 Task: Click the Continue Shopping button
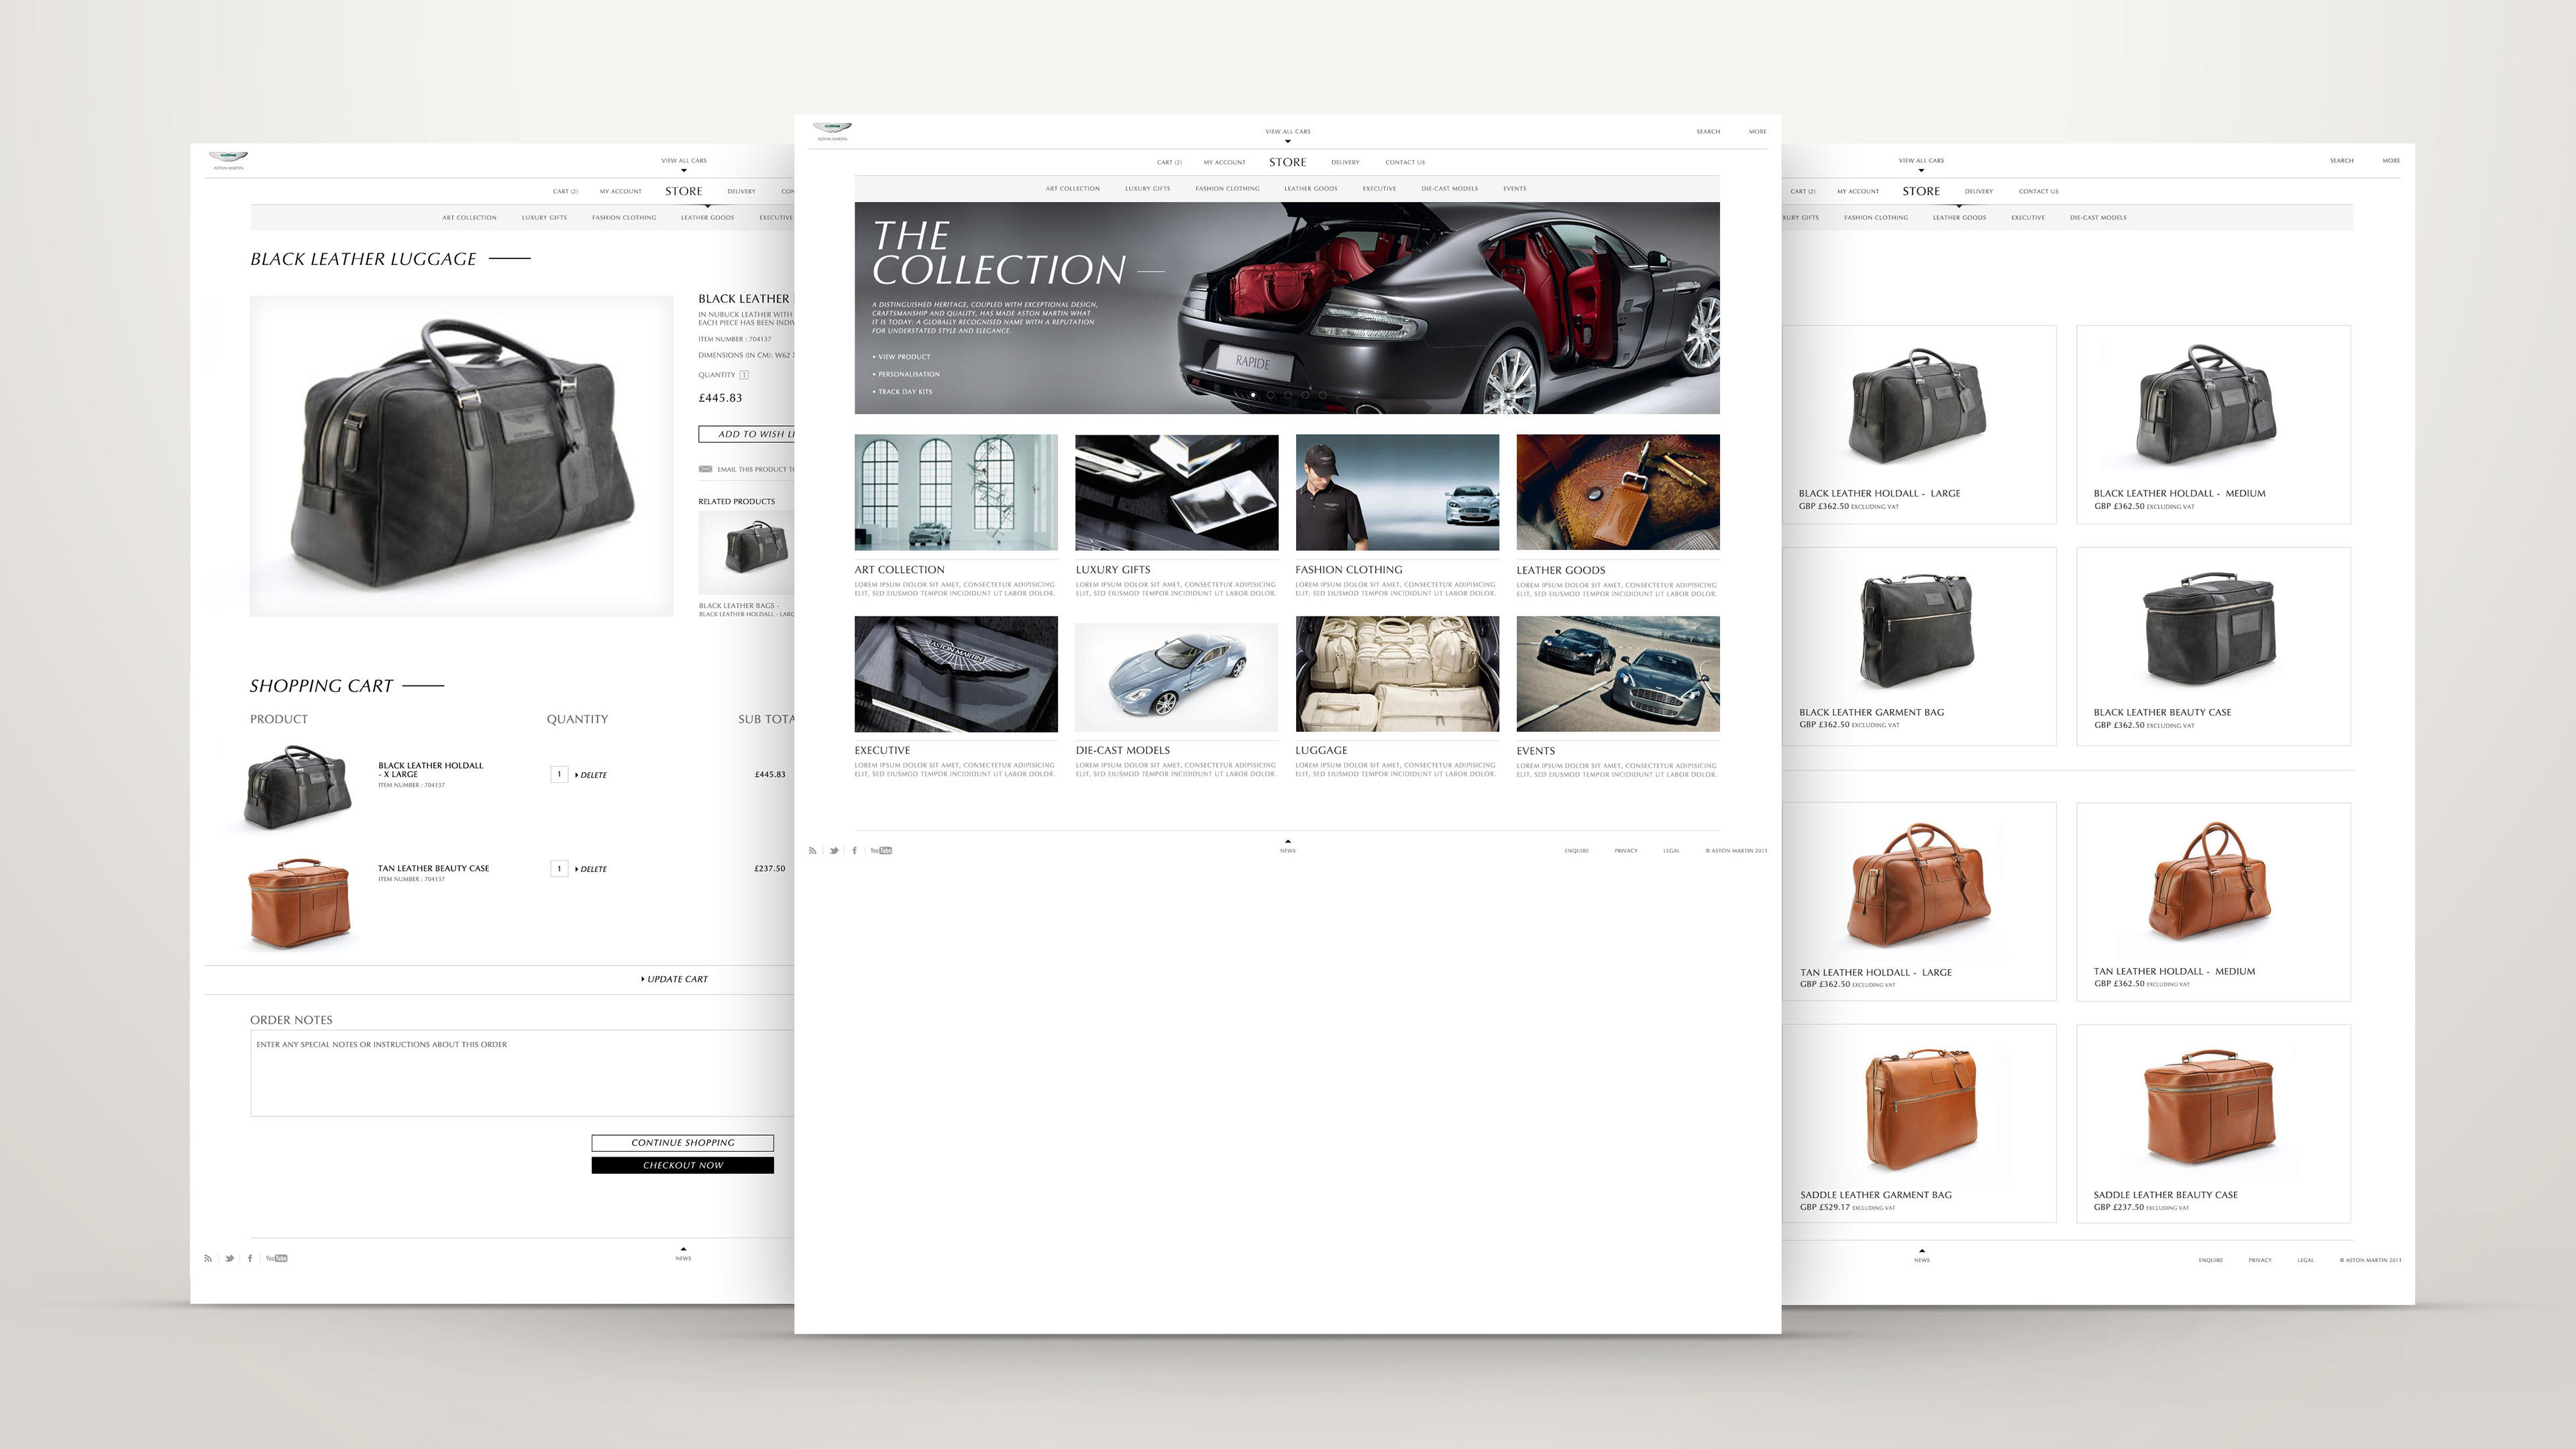682,1142
